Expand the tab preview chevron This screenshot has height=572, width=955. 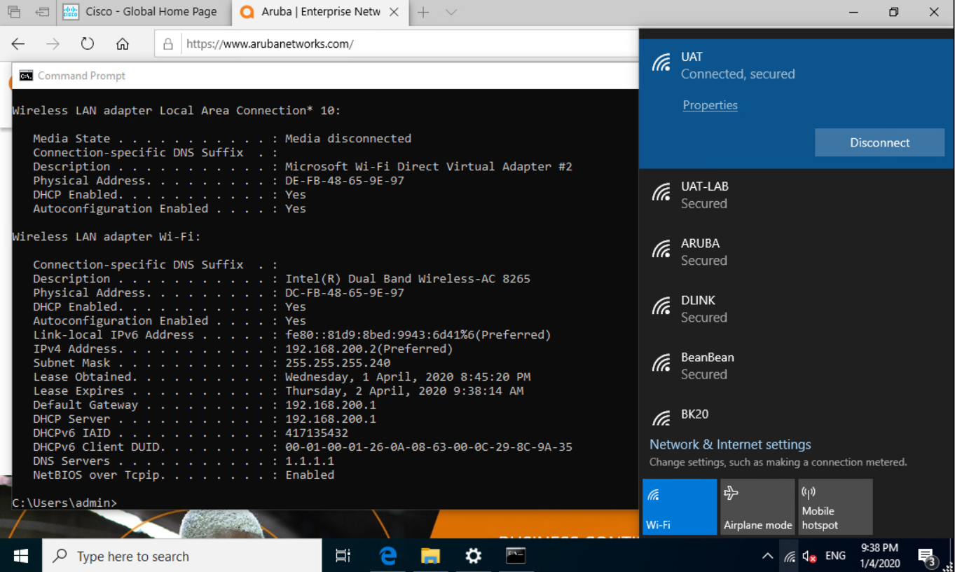tap(451, 12)
